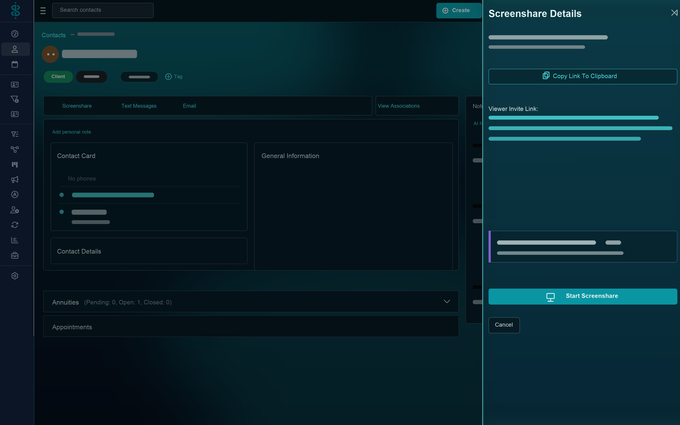Open the Appointments section
Screen dimensions: 680x425
coord(251,327)
